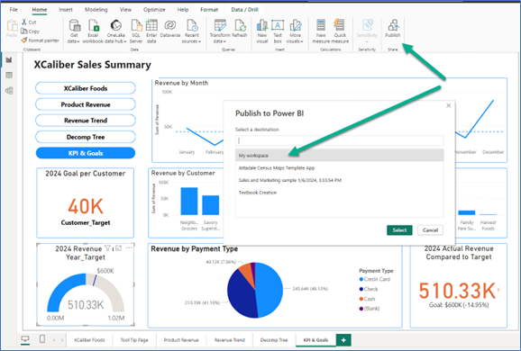The height and width of the screenshot is (351, 521).
Task: Click the Select button in Publish dialog
Action: 399,229
